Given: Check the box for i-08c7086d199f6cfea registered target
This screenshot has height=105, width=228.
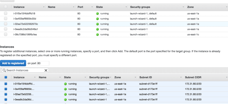Looking at the screenshot, I should click(x=5, y=34).
